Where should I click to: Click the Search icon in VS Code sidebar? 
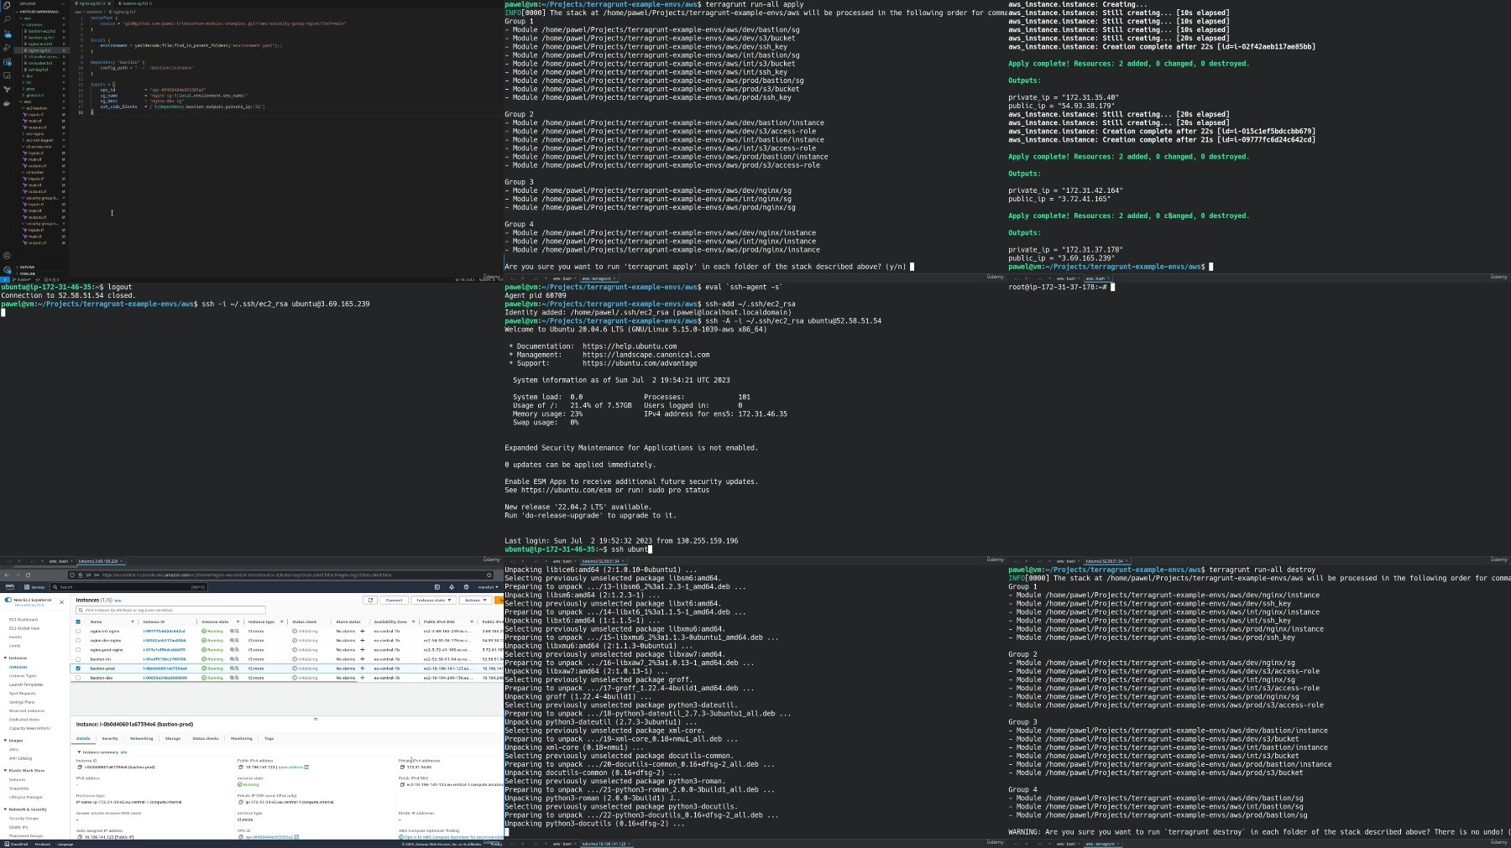tap(7, 19)
